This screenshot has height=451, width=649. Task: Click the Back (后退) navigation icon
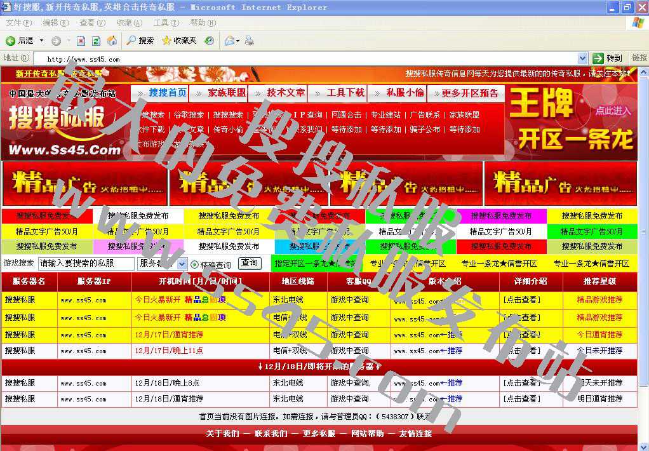[11, 40]
